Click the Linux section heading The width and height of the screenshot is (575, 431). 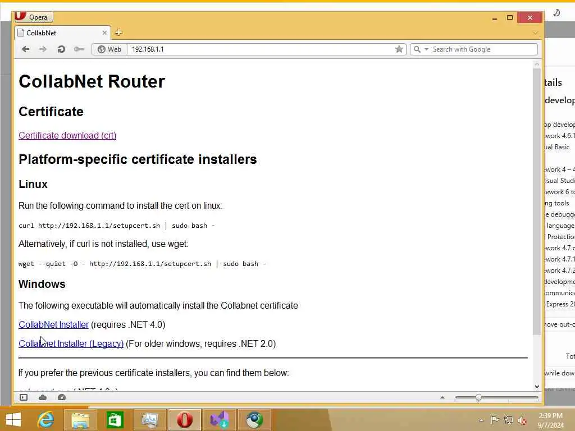click(x=33, y=184)
